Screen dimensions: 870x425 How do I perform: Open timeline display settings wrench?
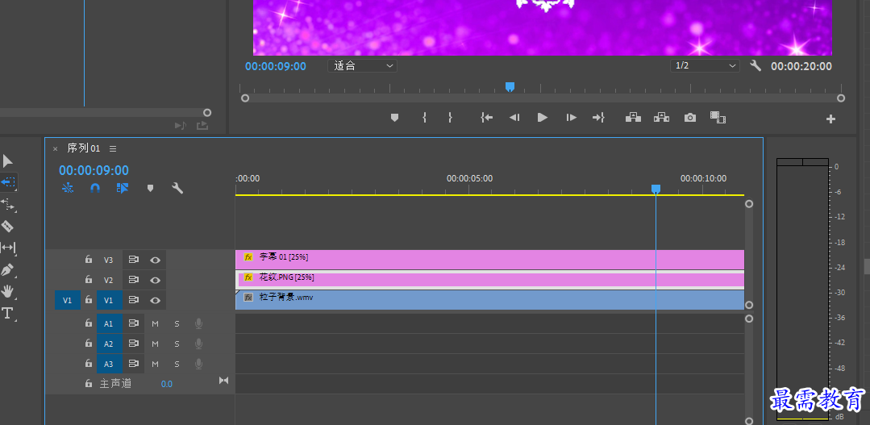coord(177,188)
